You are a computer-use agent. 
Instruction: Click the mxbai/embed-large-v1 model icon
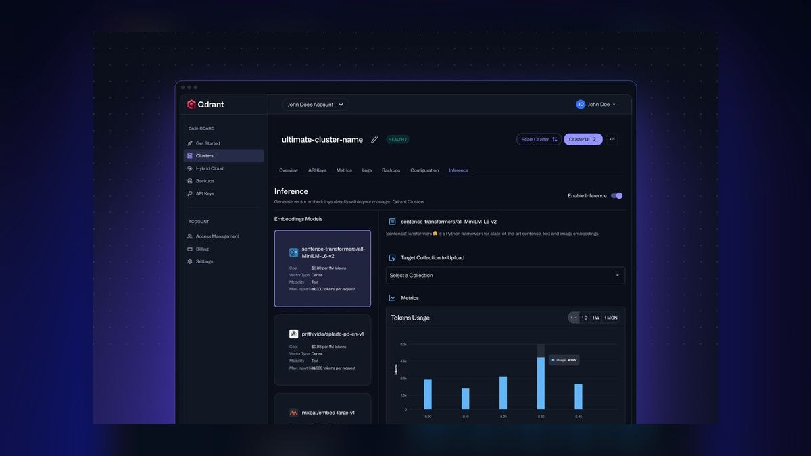pos(294,412)
